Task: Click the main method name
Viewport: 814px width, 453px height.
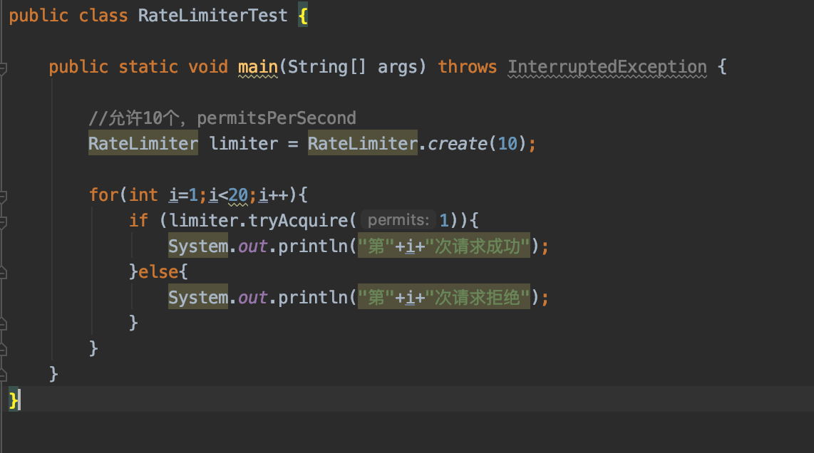Action: point(258,67)
